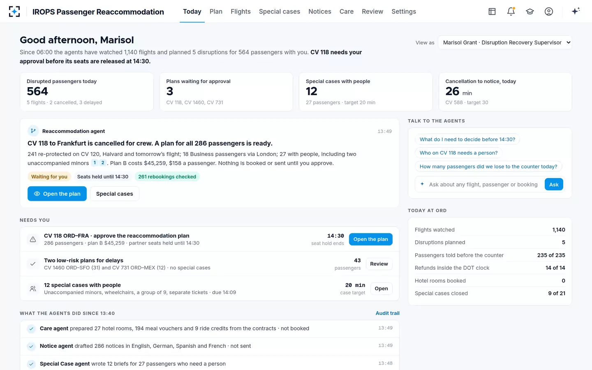
Task: Select "Who on CV 118 needs a person?" suggestion
Action: click(459, 153)
